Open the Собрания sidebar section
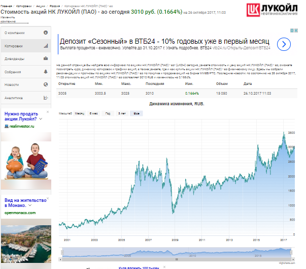Image resolution: width=306 pixels, height=269 pixels. click(x=26, y=72)
